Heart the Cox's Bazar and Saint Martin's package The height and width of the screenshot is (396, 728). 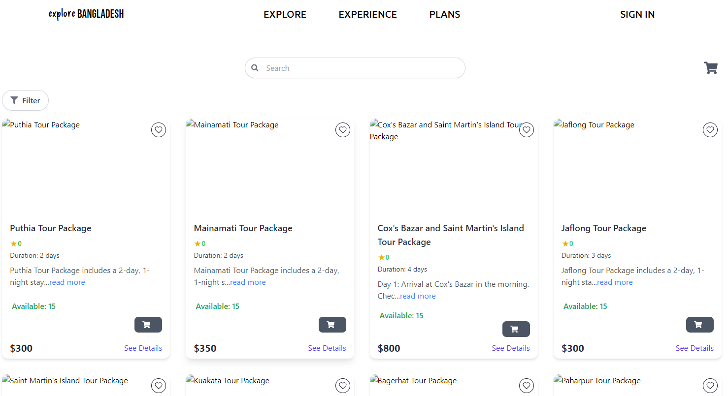[527, 130]
